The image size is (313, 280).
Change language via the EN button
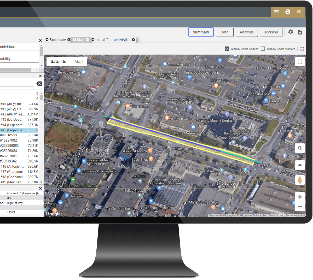click(299, 12)
